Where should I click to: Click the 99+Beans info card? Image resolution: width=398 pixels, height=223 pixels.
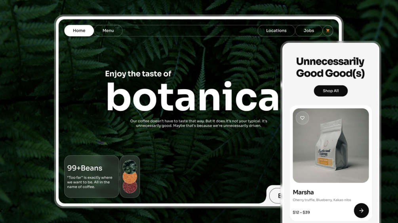tap(91, 176)
